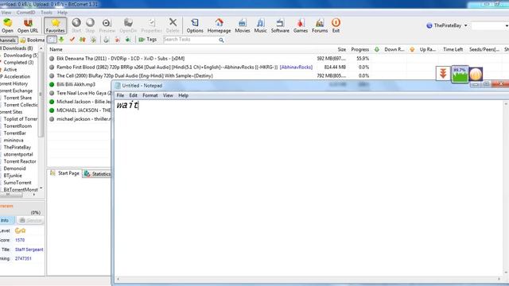Click into the Search Tasks field
This screenshot has width=509, height=286.
tap(191, 40)
